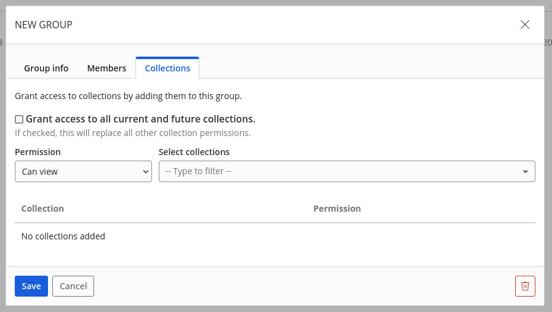Image resolution: width=552 pixels, height=312 pixels.
Task: Switch to the Group info tab
Action: [x=46, y=68]
